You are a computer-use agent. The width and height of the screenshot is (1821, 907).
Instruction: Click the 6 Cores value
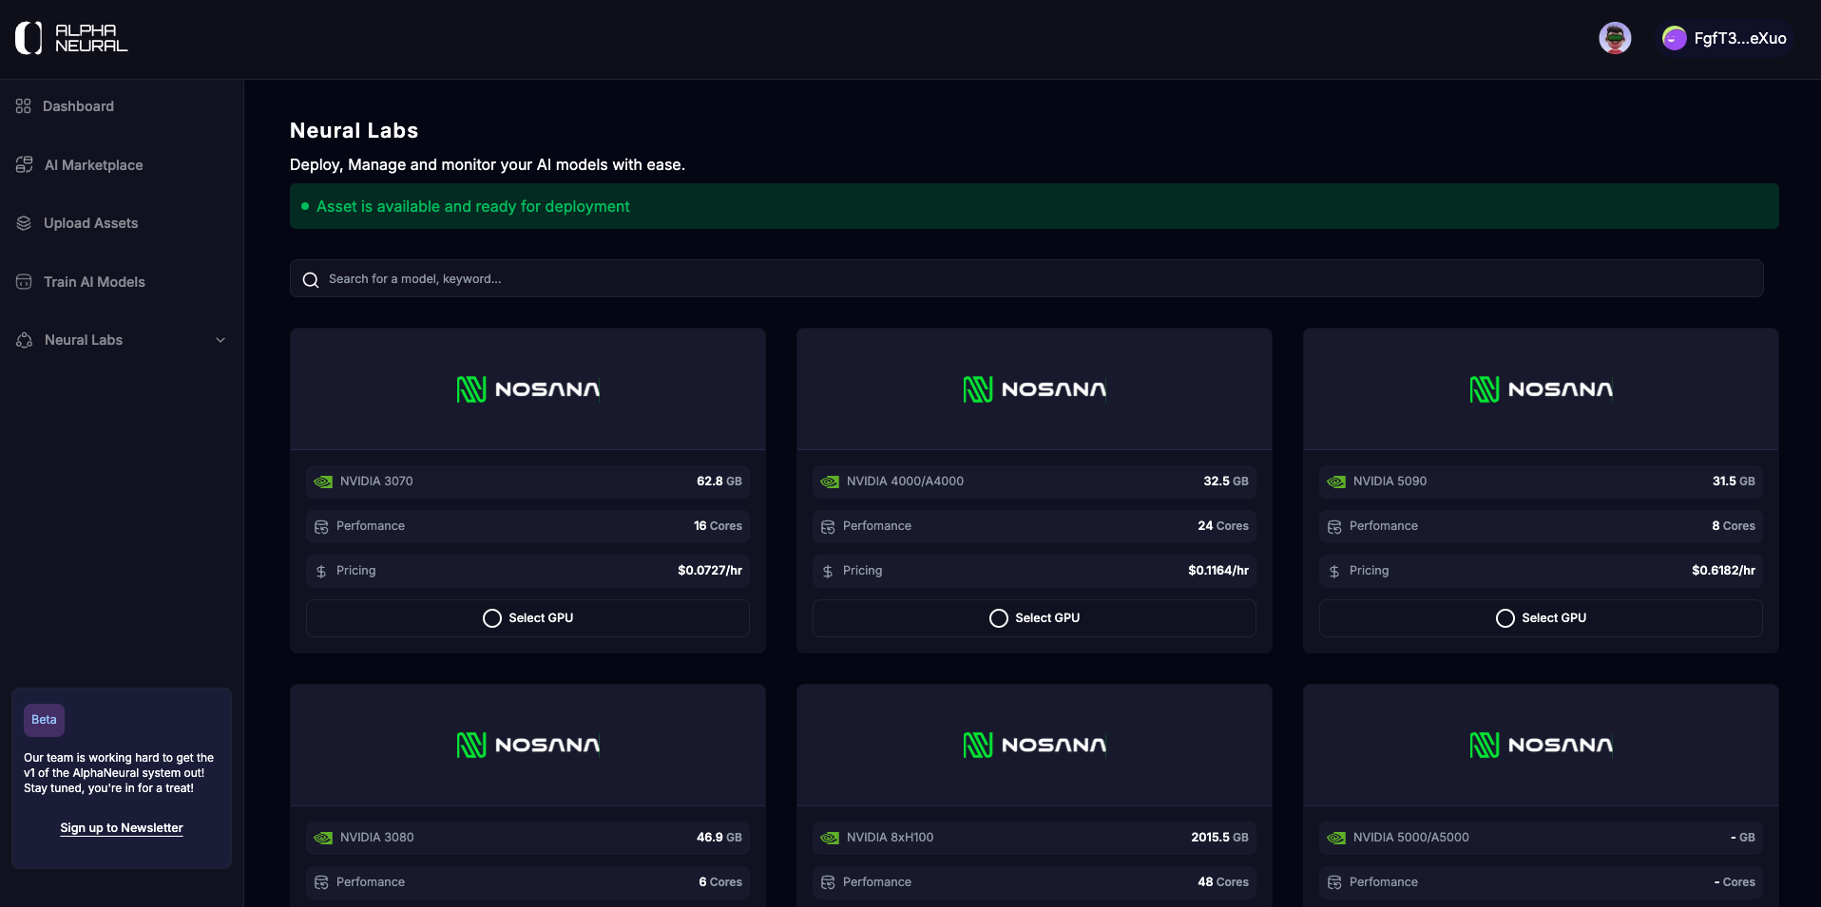[x=720, y=882]
